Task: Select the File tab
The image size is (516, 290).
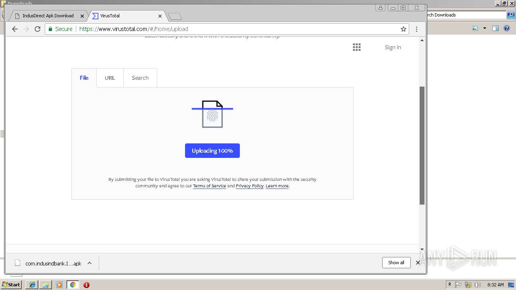Action: click(x=84, y=78)
